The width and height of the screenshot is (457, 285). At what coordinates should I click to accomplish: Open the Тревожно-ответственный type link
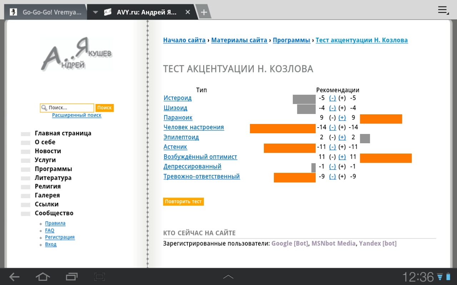pyautogui.click(x=202, y=176)
